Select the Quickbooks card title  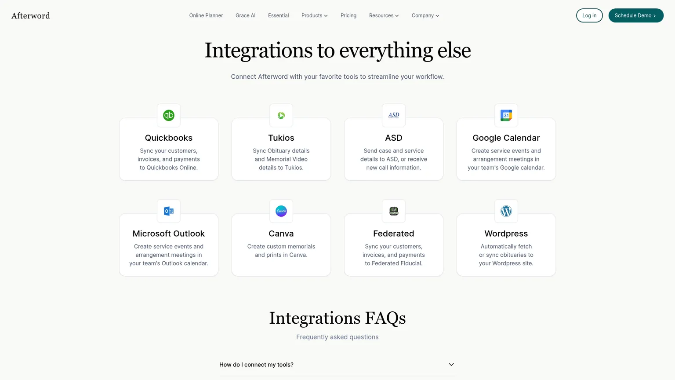point(169,138)
